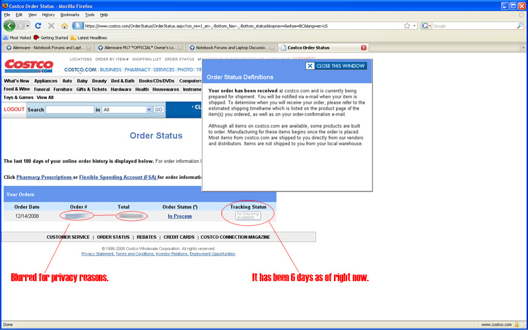Select the Food & Wine category
Viewport: 528px width, 330px height.
point(16,89)
